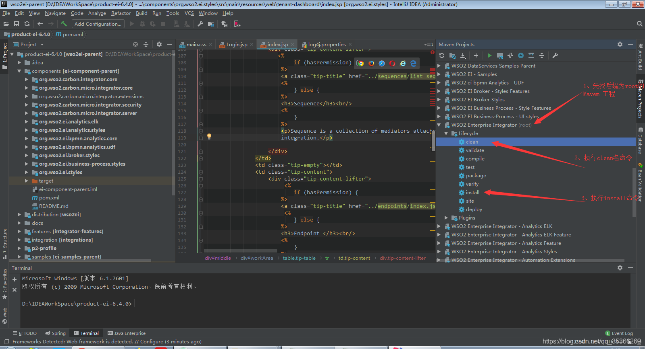Hide the Project tool window
Viewport: 645px width, 349px height.
pos(170,44)
